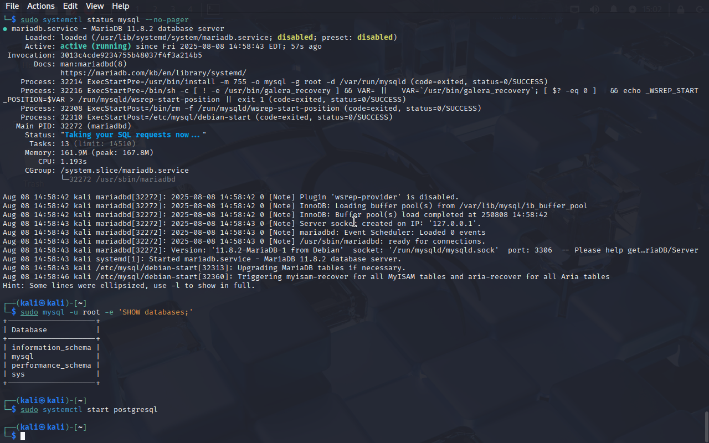709x443 pixels.
Task: Open the File menu
Action: point(12,6)
